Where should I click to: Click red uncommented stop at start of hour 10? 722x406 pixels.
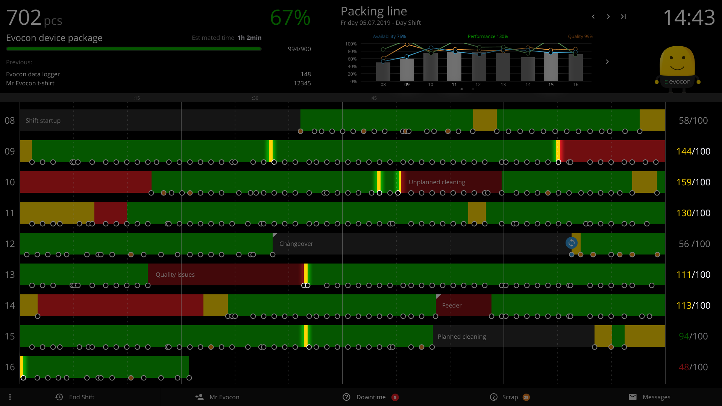tap(86, 182)
